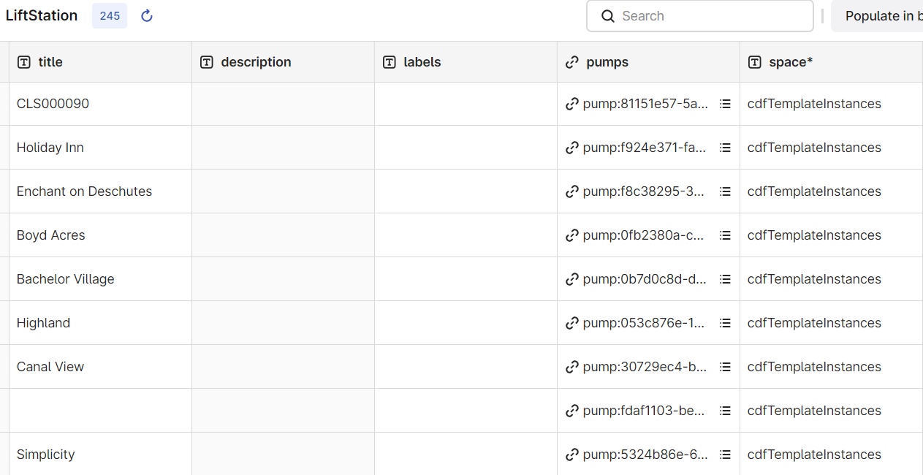This screenshot has width=923, height=475.
Task: Select cdfTemplateInstances cell in Bachelor Village row
Action: pos(831,279)
